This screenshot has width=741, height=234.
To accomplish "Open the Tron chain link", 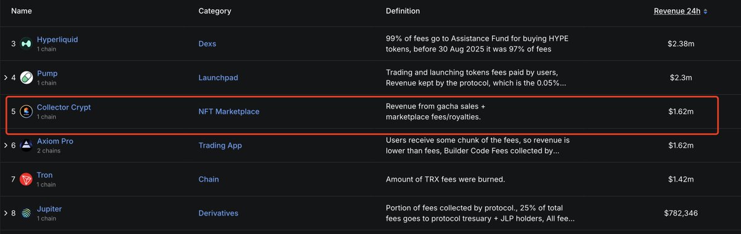I will [x=44, y=175].
